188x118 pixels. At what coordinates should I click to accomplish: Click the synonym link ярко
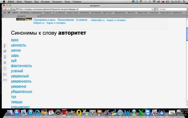(x=15, y=40)
